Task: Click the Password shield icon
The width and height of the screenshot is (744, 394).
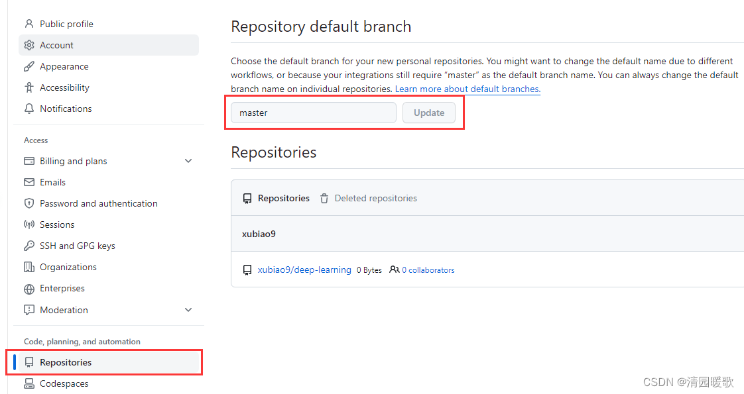Action: 29,203
